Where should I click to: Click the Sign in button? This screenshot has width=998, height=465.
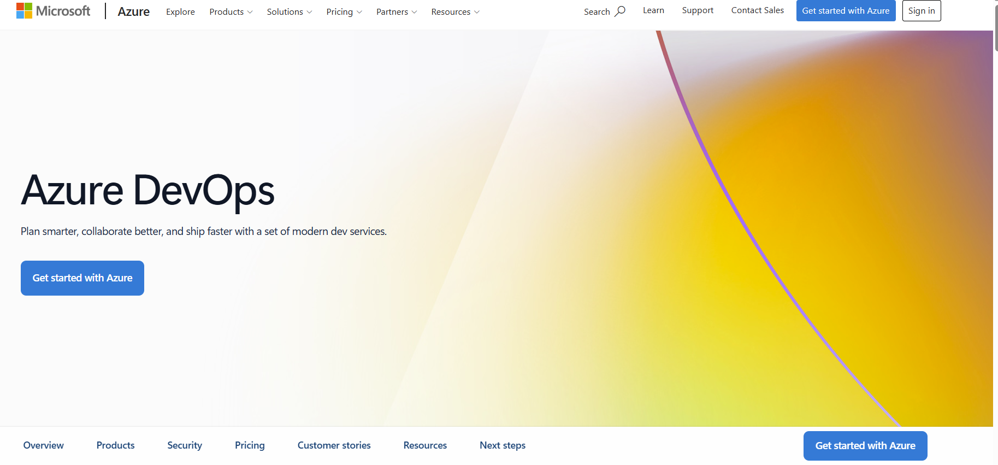[x=922, y=11]
